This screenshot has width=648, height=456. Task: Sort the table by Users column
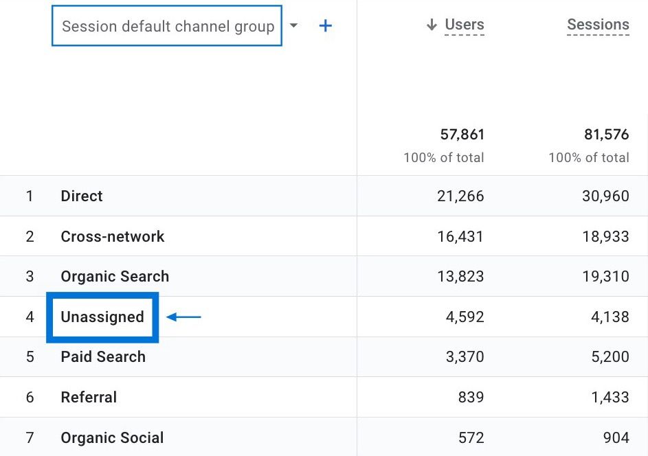(464, 25)
